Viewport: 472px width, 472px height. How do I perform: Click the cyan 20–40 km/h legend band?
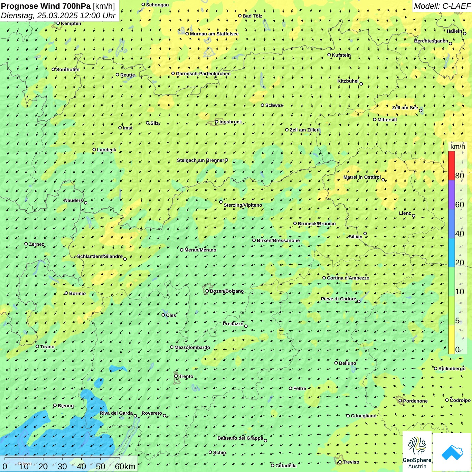coord(451,253)
